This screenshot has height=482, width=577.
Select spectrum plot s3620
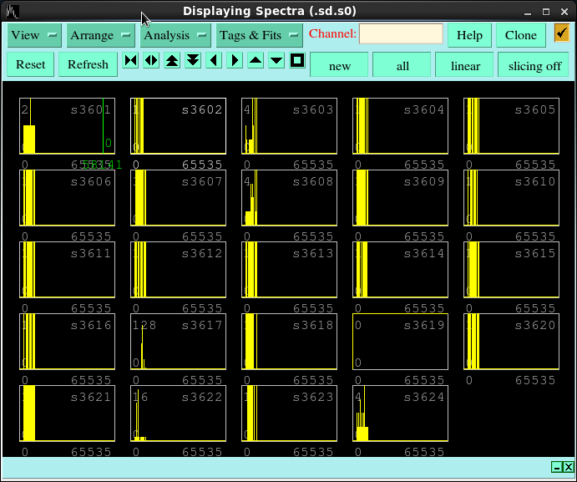512,342
